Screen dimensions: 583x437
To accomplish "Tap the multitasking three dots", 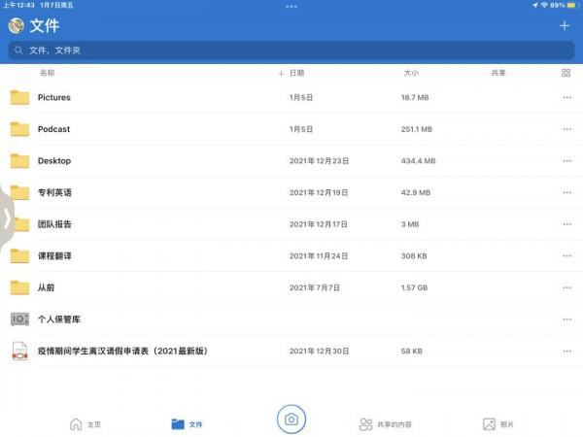I will coord(291,7).
